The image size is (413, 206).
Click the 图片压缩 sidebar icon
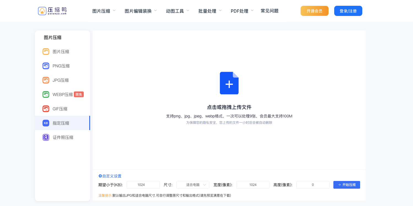46,51
